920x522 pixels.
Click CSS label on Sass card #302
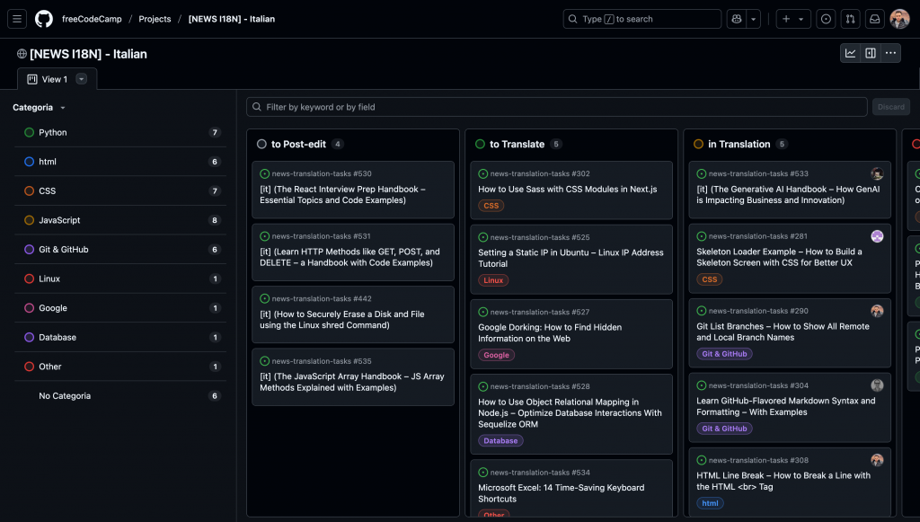pos(491,206)
